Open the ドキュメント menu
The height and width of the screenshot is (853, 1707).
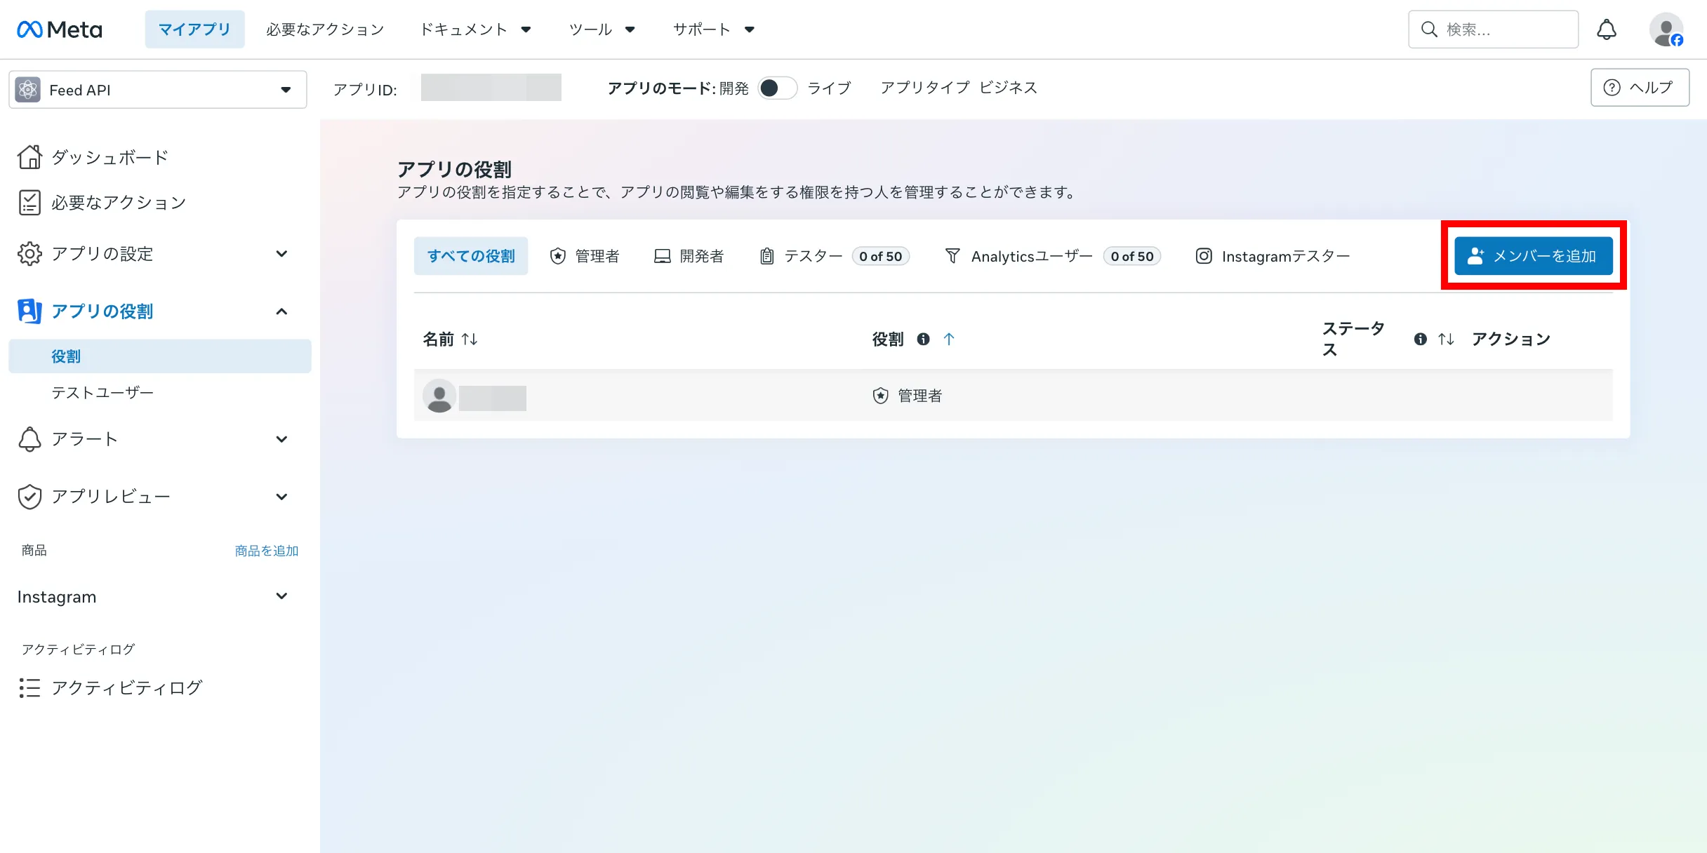click(x=475, y=29)
